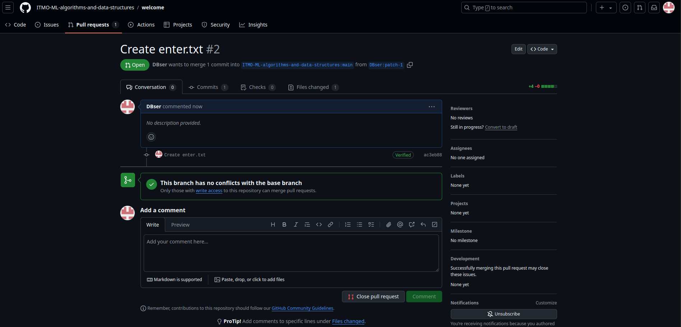The width and height of the screenshot is (681, 327).
Task: Click Customize notifications link
Action: coord(546,303)
